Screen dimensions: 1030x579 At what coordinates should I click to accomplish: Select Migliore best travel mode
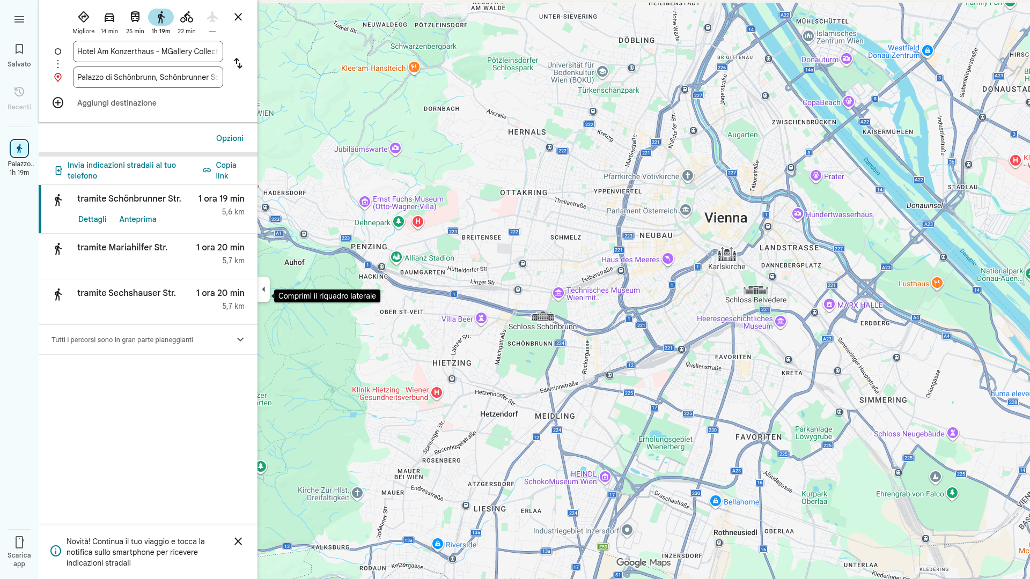tap(84, 22)
